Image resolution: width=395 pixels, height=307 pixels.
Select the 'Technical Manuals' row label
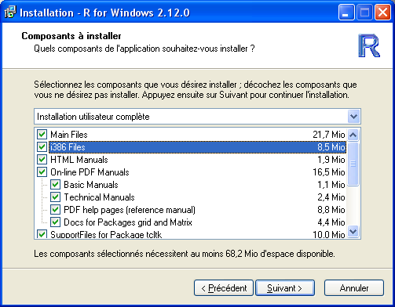pyautogui.click(x=99, y=197)
